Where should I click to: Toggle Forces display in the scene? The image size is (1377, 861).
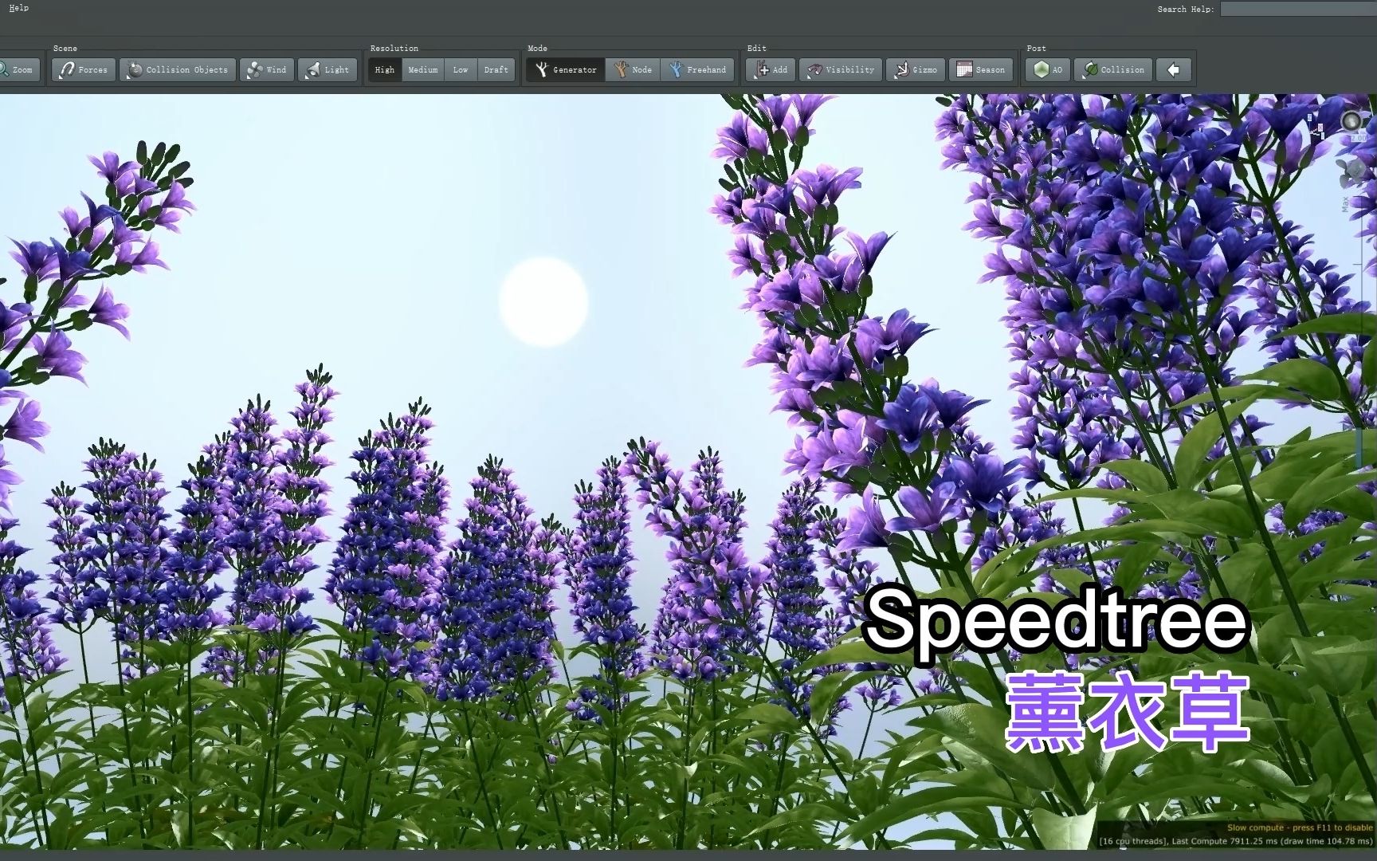(84, 70)
